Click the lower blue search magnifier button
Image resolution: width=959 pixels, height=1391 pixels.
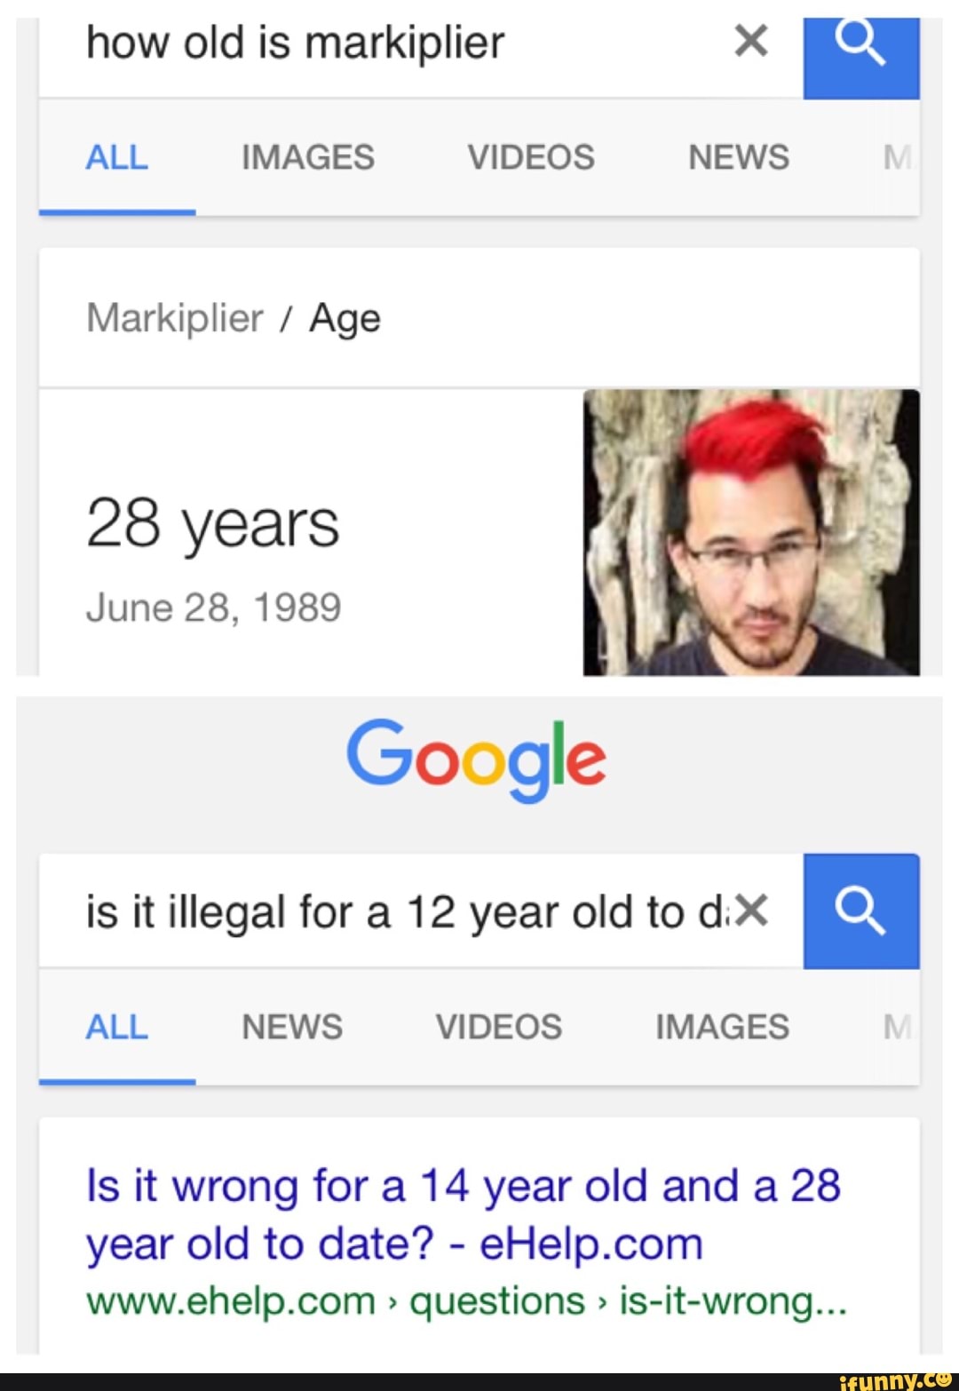[x=860, y=911]
